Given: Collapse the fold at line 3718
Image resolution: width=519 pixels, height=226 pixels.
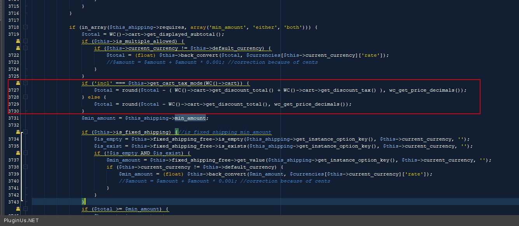Looking at the screenshot, I should [x=26, y=27].
